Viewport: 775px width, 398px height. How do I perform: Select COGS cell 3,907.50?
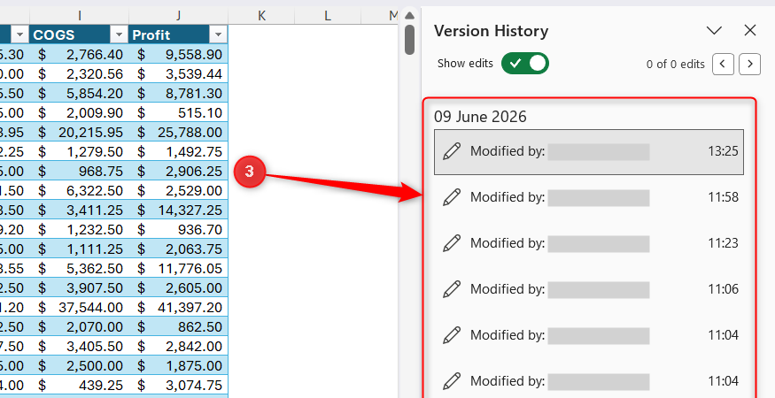pos(79,287)
